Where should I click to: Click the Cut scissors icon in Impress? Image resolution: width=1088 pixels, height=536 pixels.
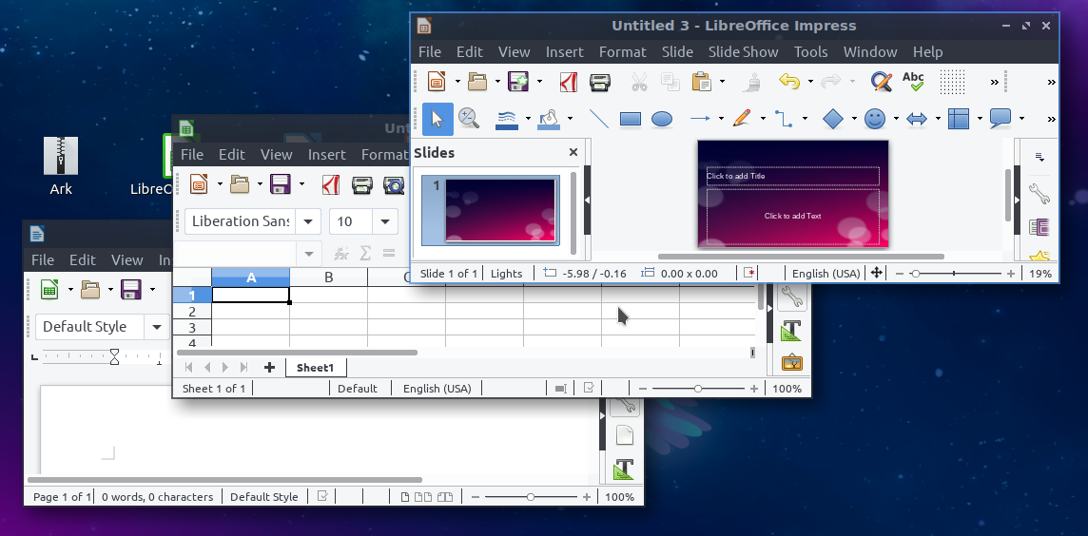(639, 82)
